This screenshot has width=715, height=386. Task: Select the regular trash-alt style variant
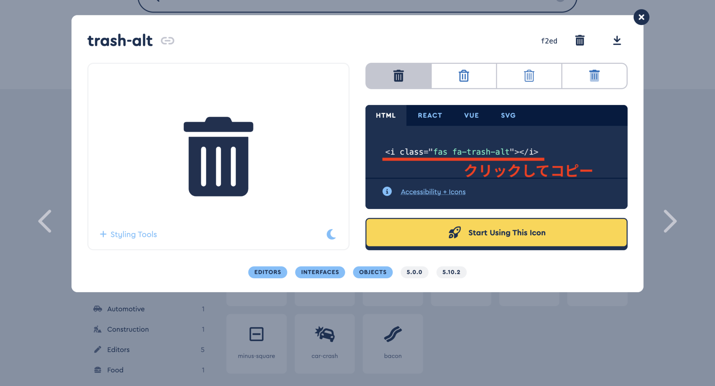tap(464, 76)
